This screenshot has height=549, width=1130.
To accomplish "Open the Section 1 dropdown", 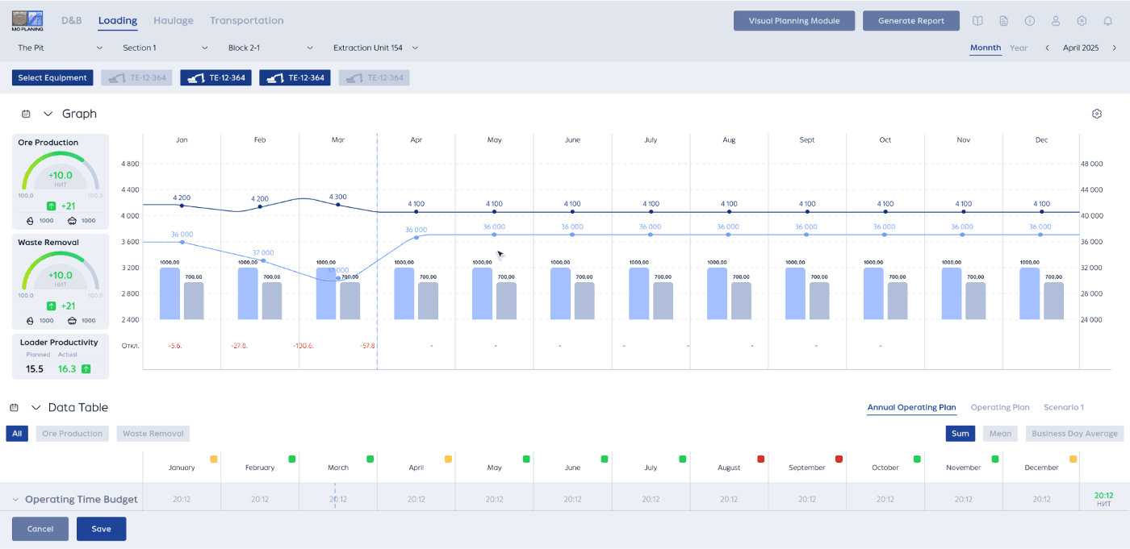I will coord(165,48).
